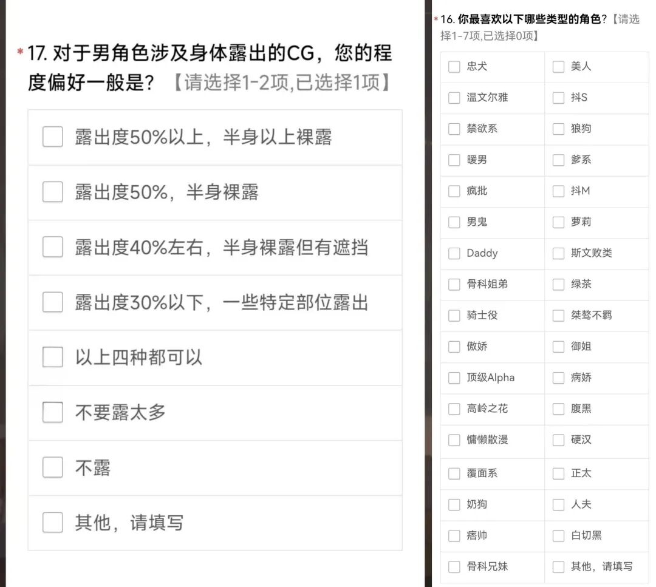Check the 白切黑 character type
The height and width of the screenshot is (587, 656).
click(x=558, y=535)
